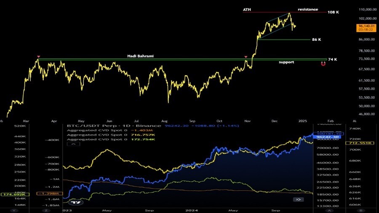
Task: Click the BTC/USDT Perp 1D Binance title
Action: pos(114,125)
